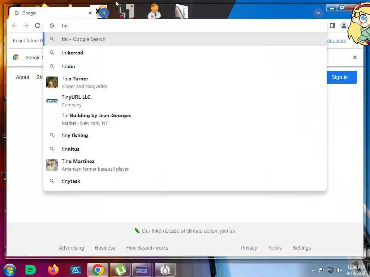Go back to previous page
Image resolution: width=370 pixels, height=277 pixels.
tap(14, 26)
